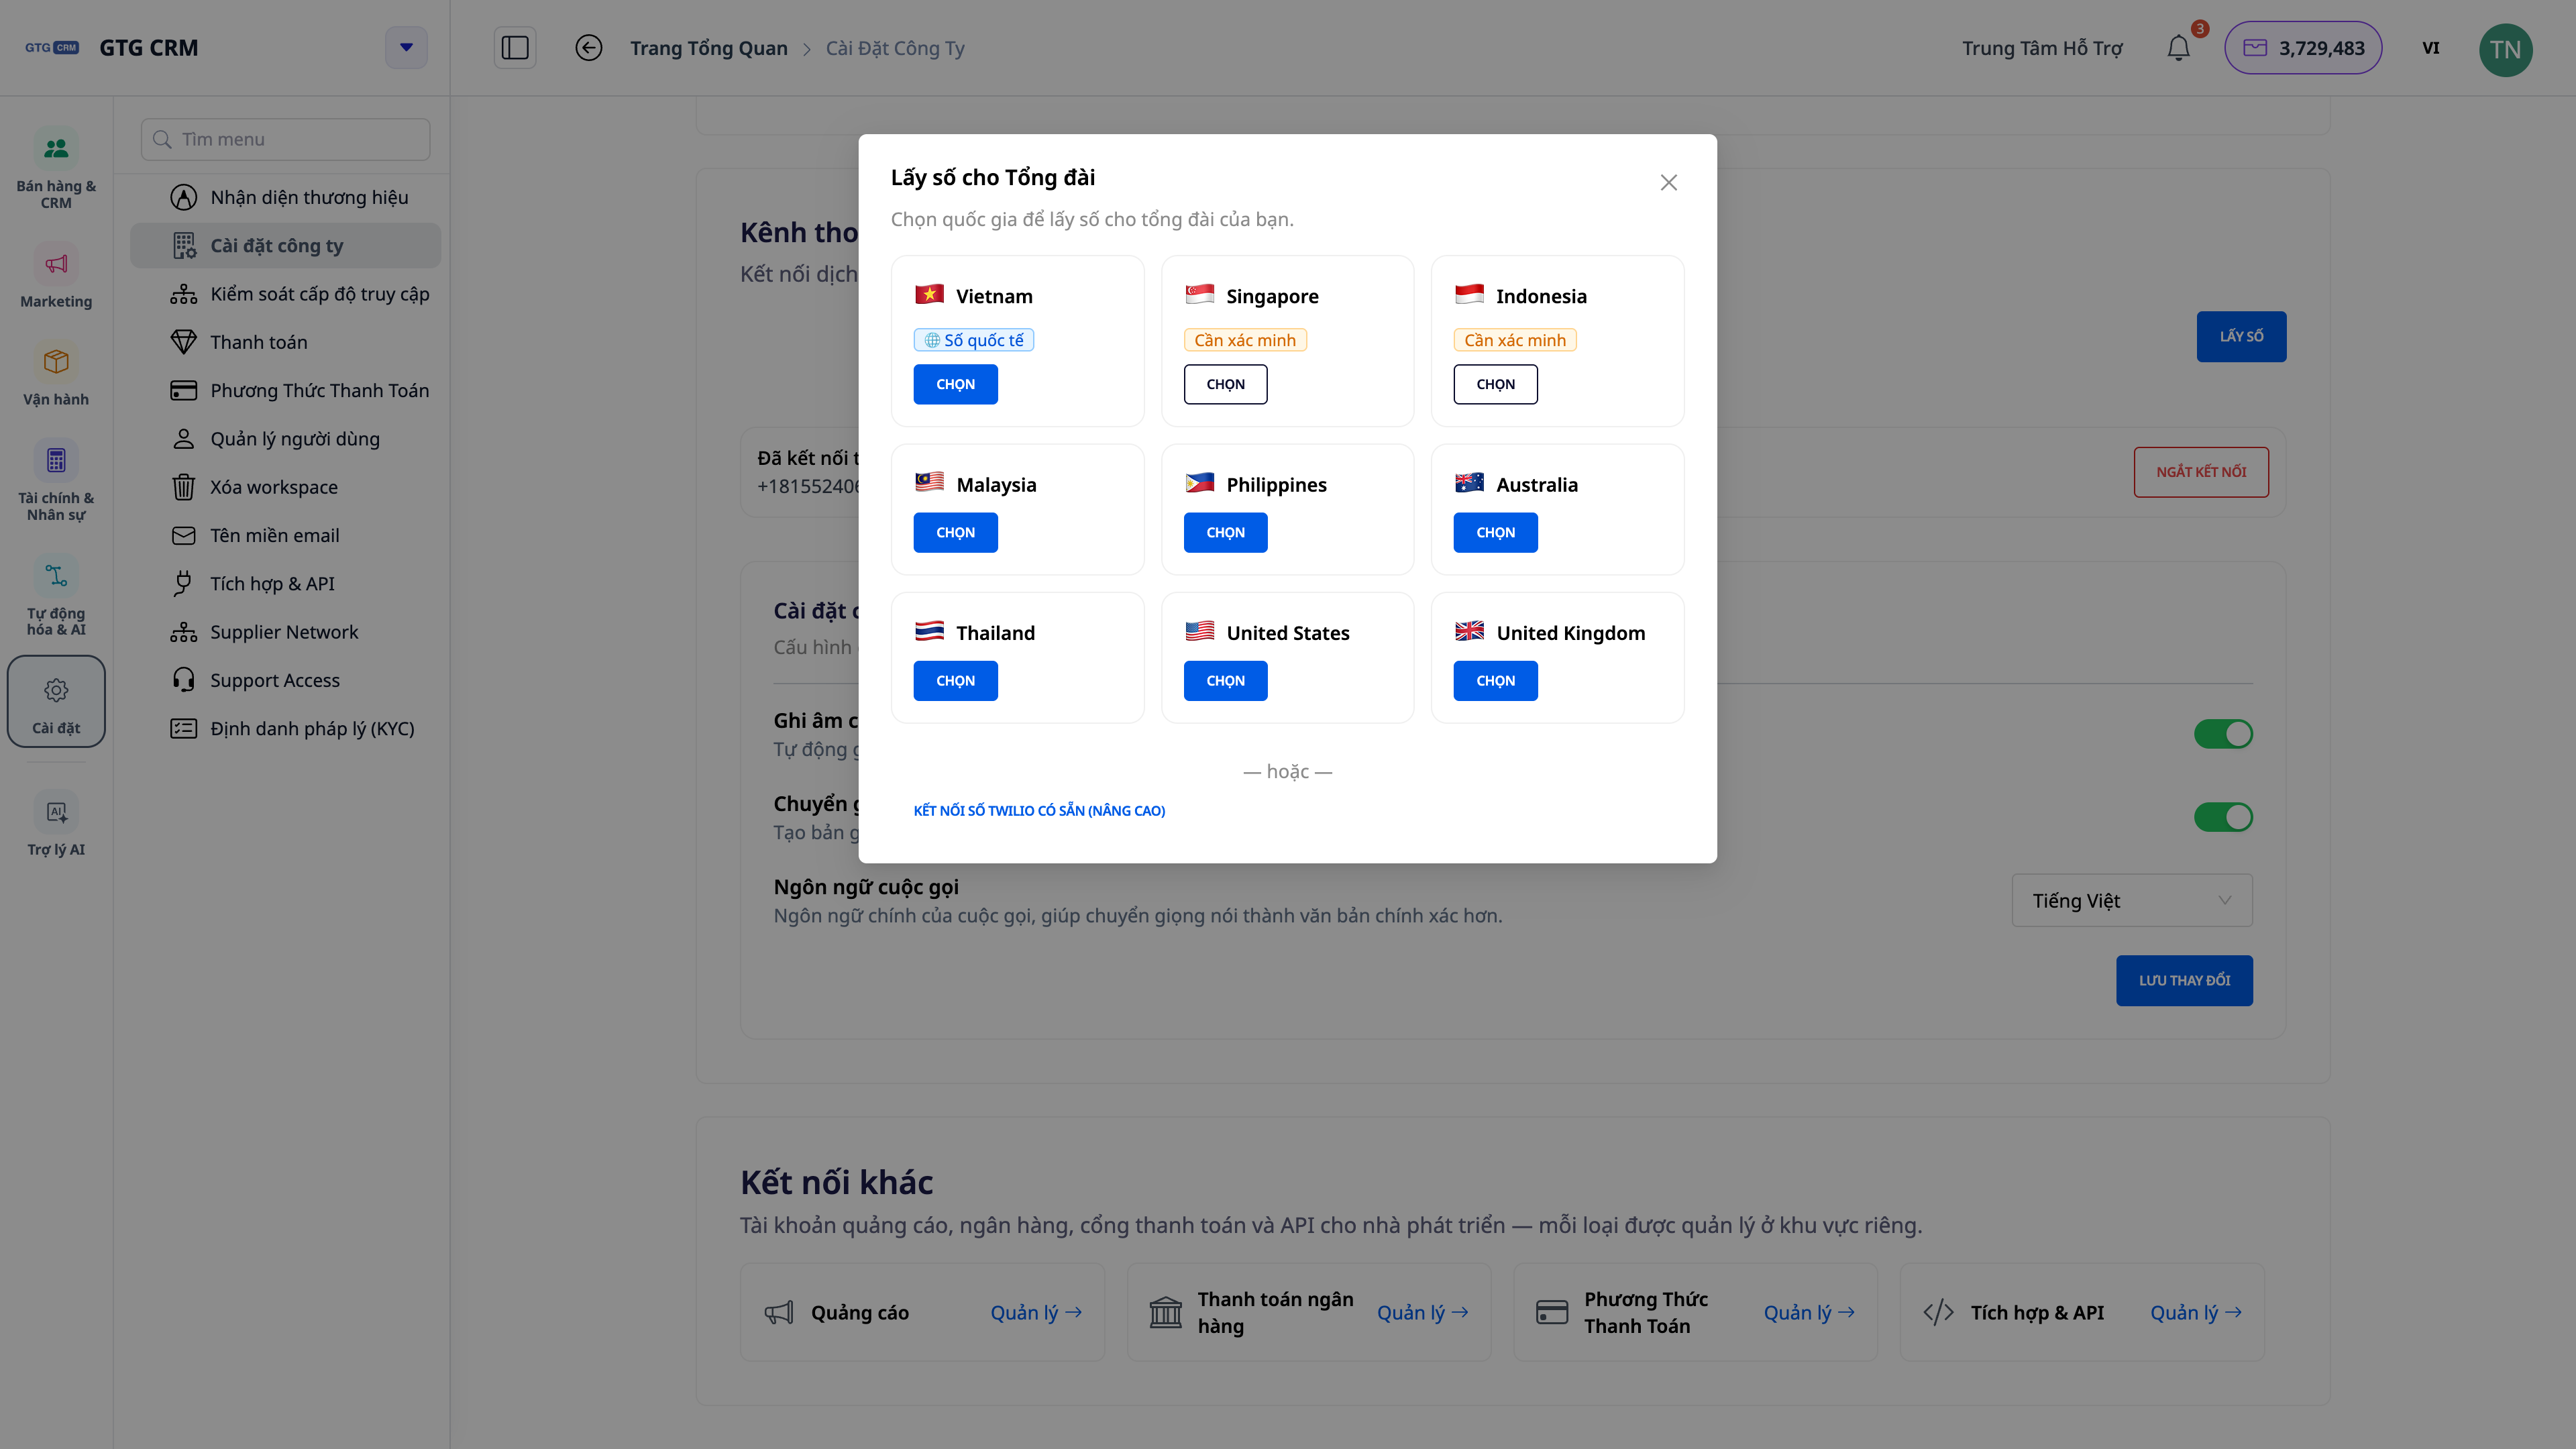This screenshot has width=2576, height=1449.
Task: Open Supplier Network menu item
Action: [x=286, y=632]
